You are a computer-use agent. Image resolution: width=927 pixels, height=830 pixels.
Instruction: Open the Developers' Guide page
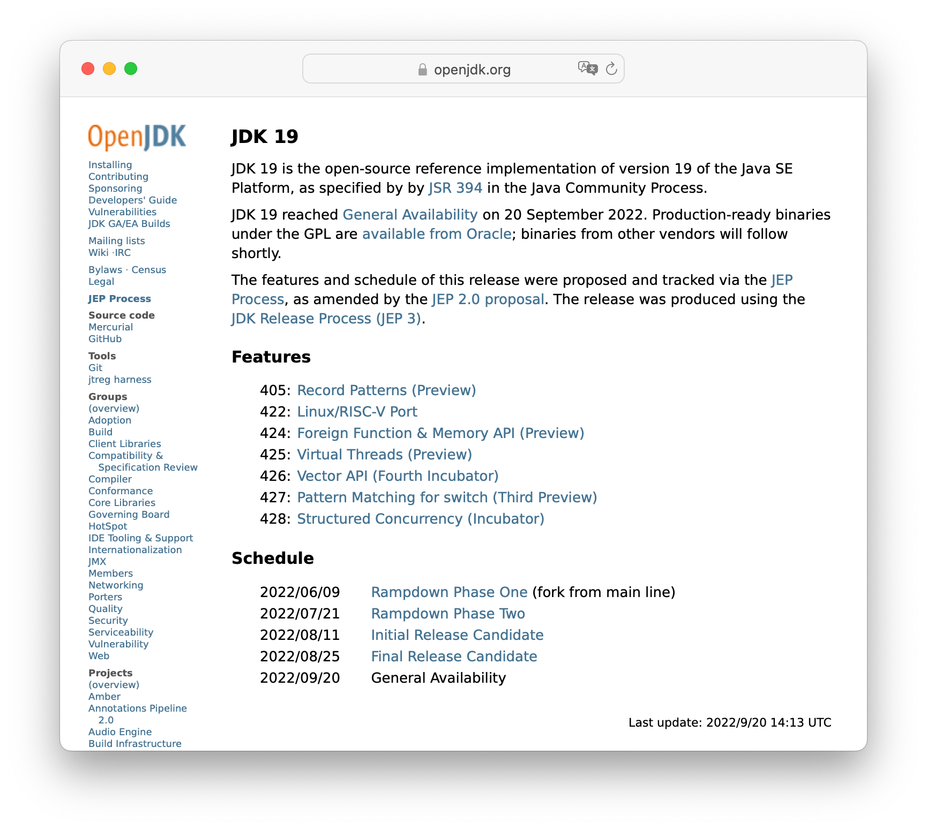pos(132,200)
